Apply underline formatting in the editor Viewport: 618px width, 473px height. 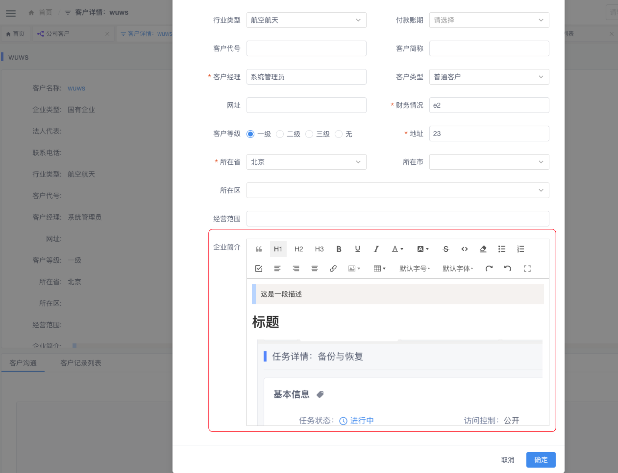click(x=358, y=249)
